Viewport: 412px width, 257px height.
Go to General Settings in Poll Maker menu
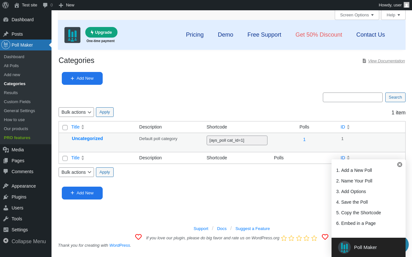pos(19,111)
